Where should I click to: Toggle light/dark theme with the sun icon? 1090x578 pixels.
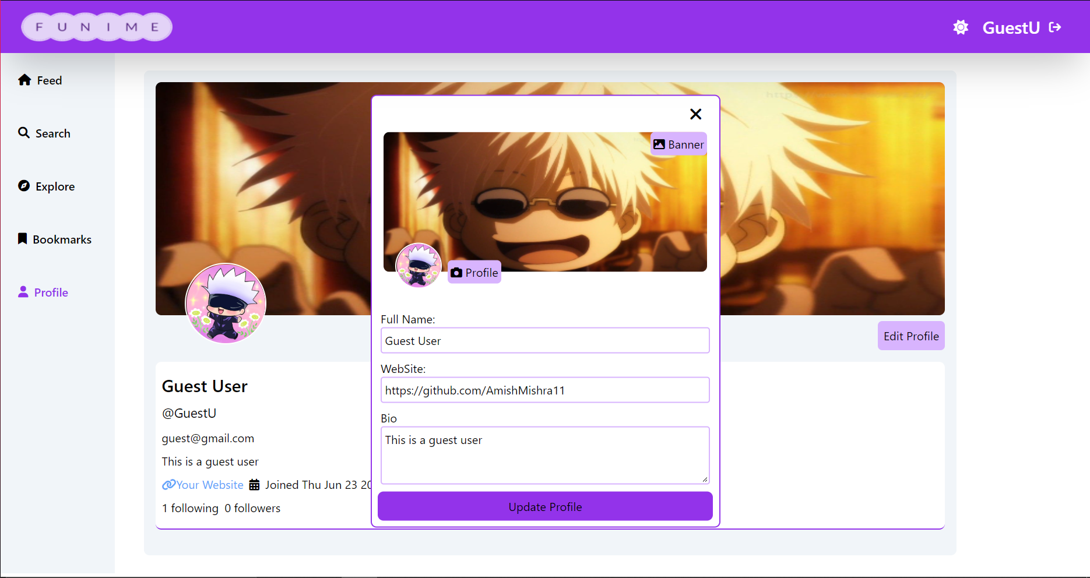961,26
